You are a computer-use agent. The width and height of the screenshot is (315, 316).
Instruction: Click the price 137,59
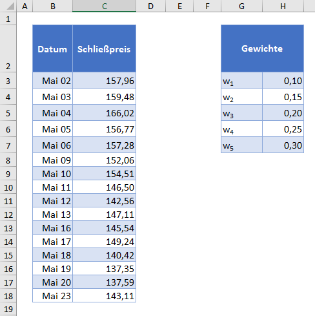tap(105, 282)
